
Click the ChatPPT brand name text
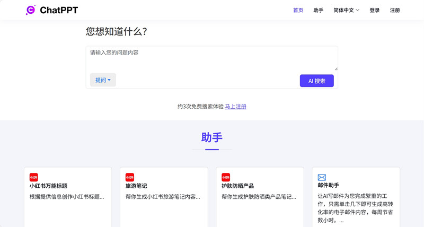[x=59, y=10]
